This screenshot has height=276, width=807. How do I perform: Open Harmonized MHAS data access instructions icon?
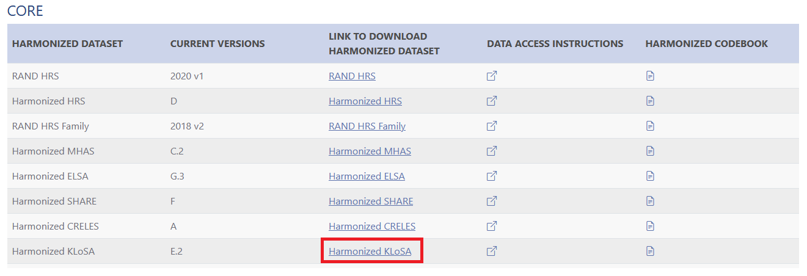(492, 151)
